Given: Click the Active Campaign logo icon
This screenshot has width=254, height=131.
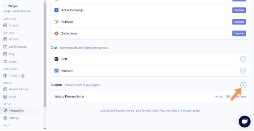Looking at the screenshot, I should click(56, 10).
